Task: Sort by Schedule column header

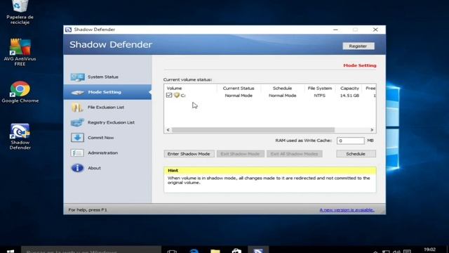Action: [282, 89]
